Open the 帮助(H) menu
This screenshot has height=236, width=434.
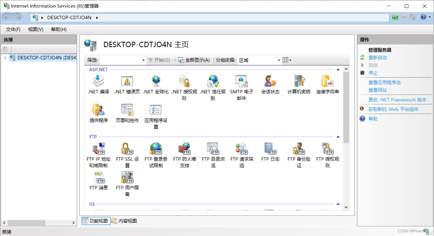(x=59, y=29)
